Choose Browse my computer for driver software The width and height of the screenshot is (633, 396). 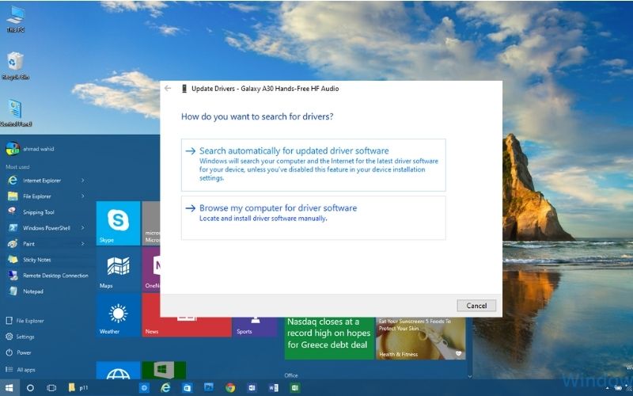[x=313, y=218]
